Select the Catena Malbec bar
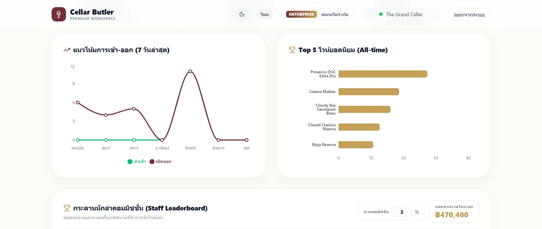Image resolution: width=542 pixels, height=229 pixels. [x=369, y=92]
